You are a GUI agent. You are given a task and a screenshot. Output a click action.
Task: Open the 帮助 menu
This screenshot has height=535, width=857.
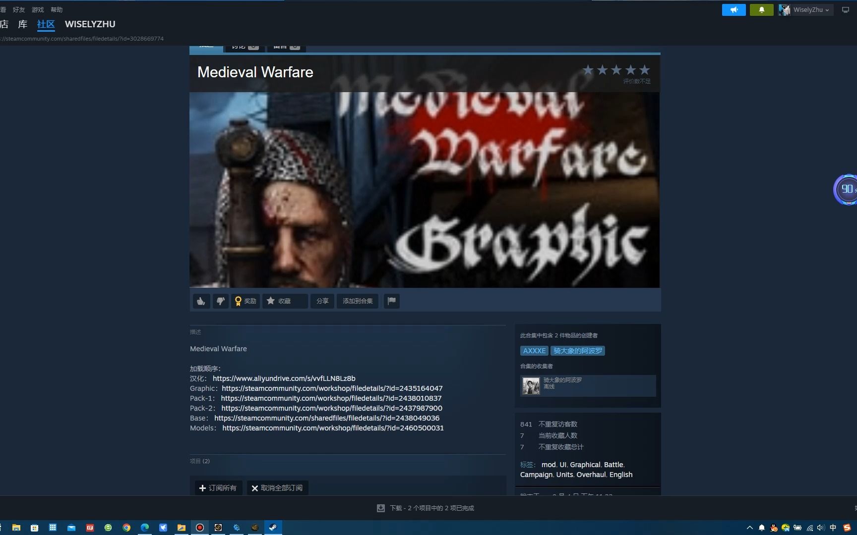tap(57, 10)
